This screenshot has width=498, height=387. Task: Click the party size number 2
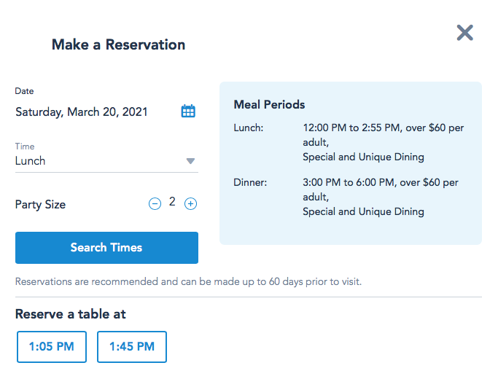172,202
